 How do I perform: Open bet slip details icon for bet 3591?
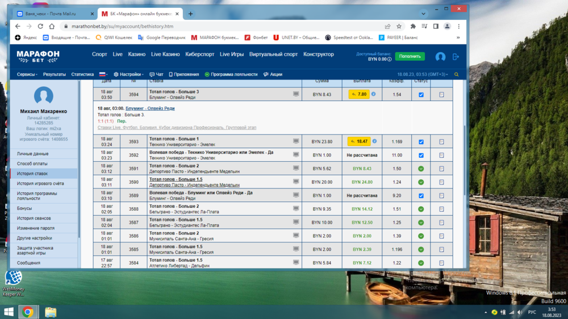(x=441, y=169)
